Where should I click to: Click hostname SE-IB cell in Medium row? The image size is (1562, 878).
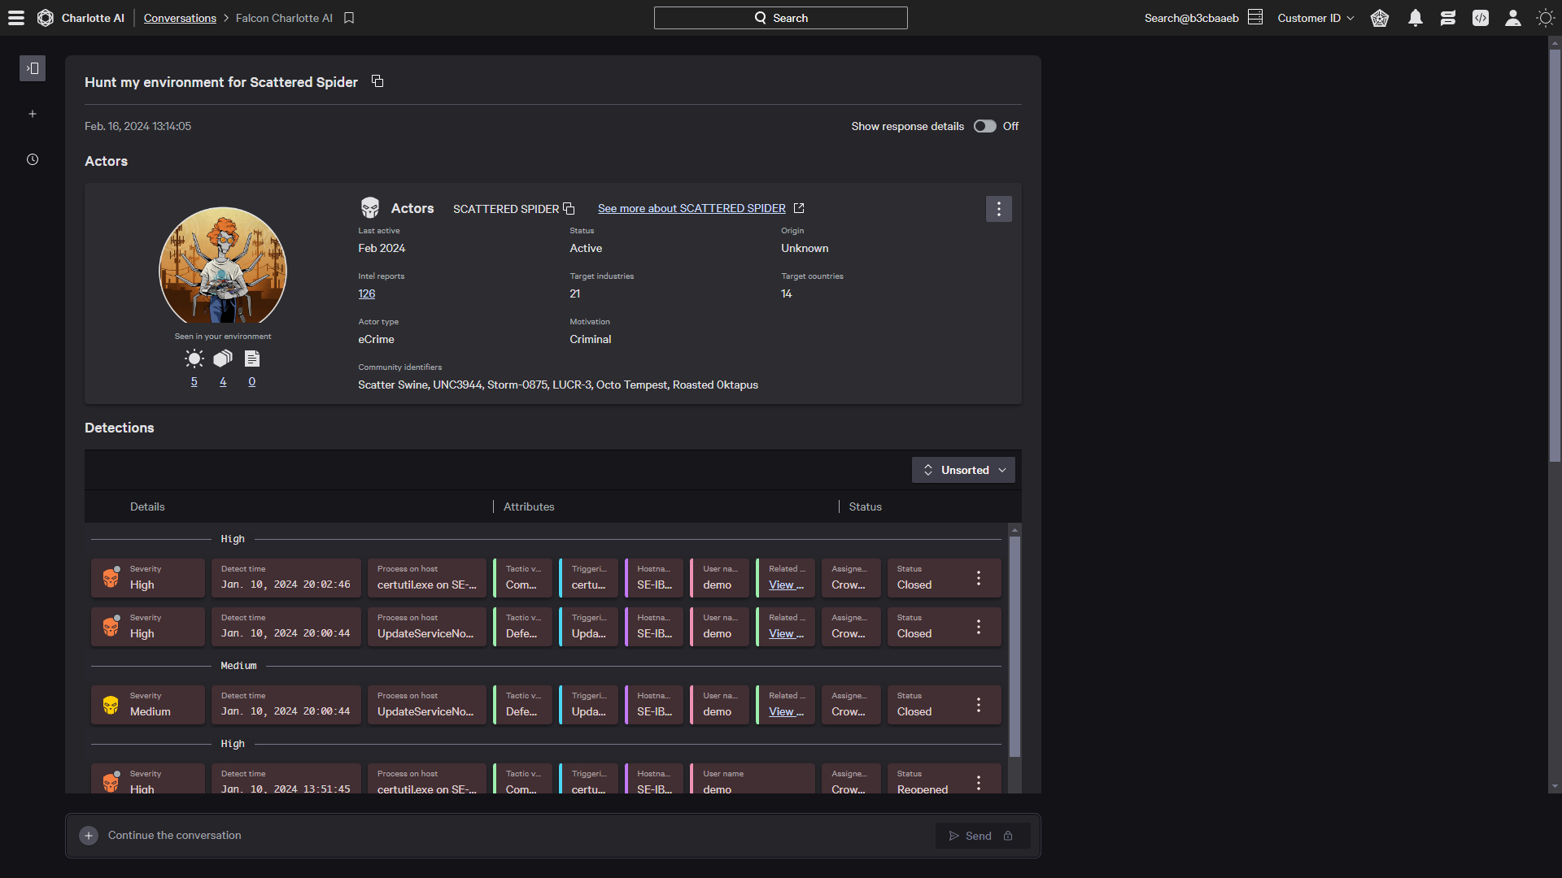[x=654, y=705]
